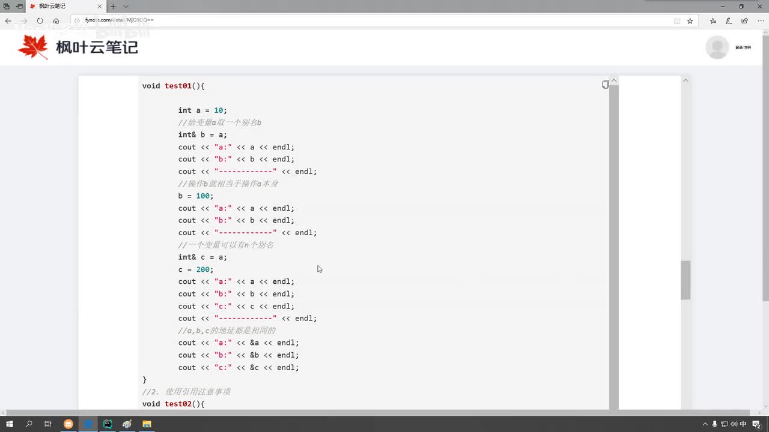This screenshot has height=432, width=769.
Task: Open Task View on the taskbar
Action: [x=48, y=424]
